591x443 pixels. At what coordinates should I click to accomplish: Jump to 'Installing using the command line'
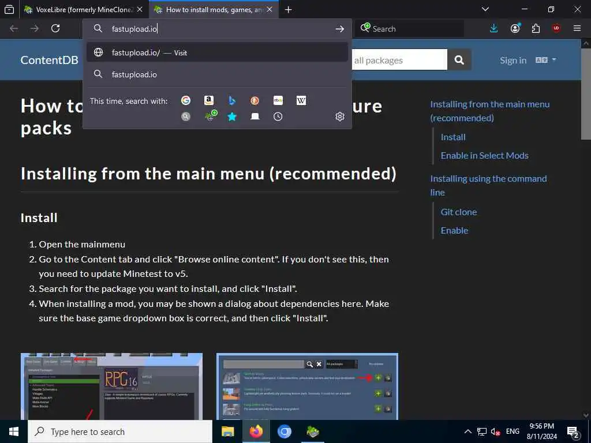488,185
